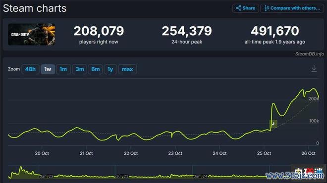
Task: Click the 200k y-axis label
Action: (314, 99)
